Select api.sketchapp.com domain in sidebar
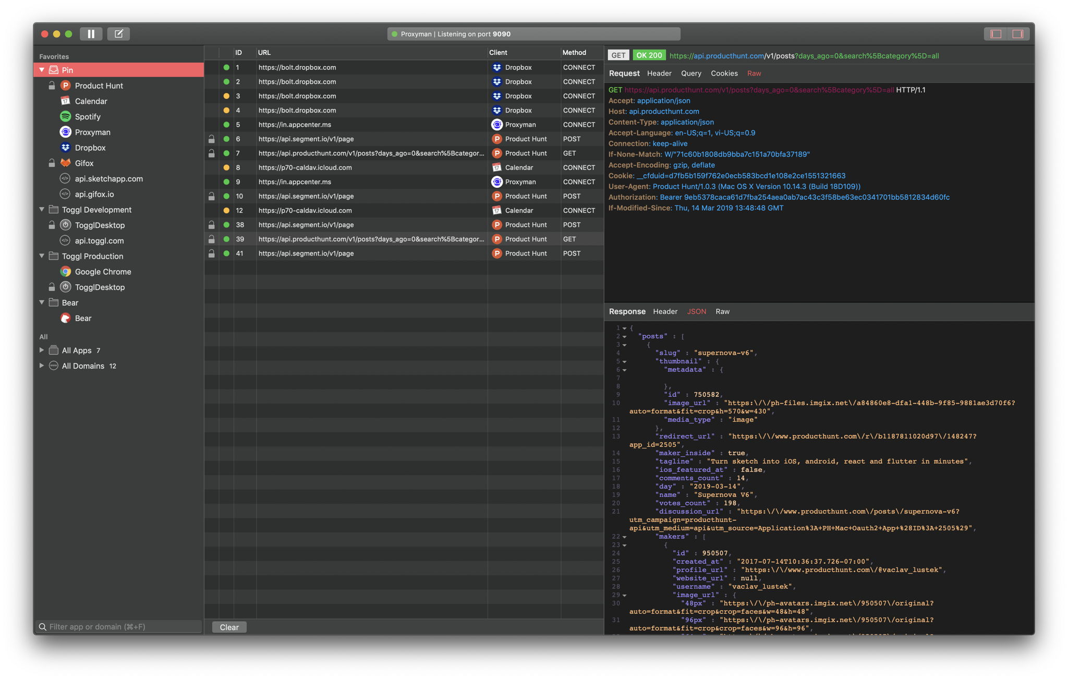The height and width of the screenshot is (679, 1068). (108, 179)
